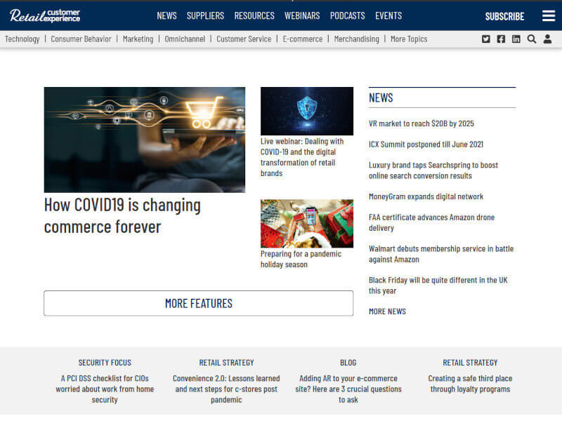
Task: Open the user account icon
Action: [547, 39]
